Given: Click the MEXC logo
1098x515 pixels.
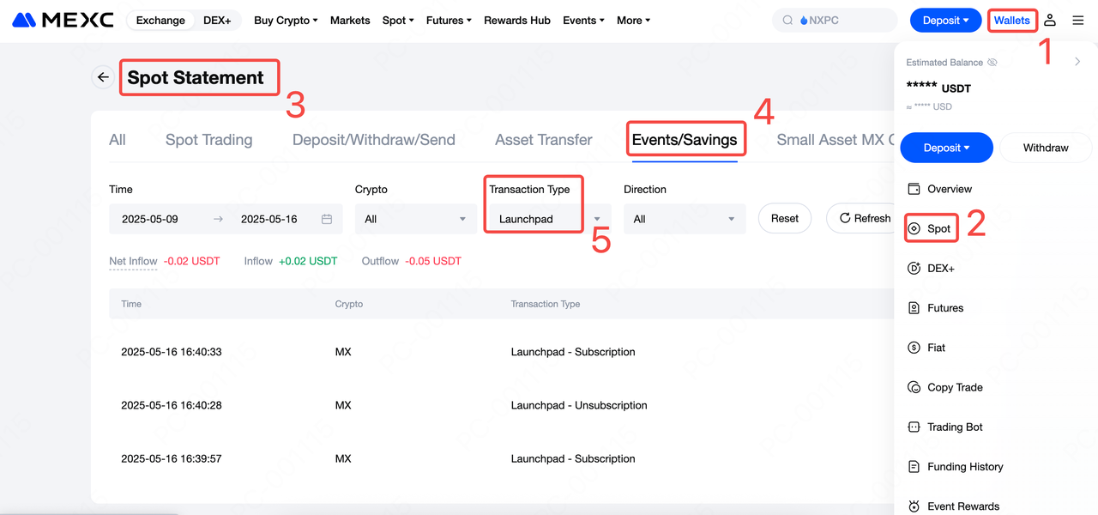Looking at the screenshot, I should 63,20.
